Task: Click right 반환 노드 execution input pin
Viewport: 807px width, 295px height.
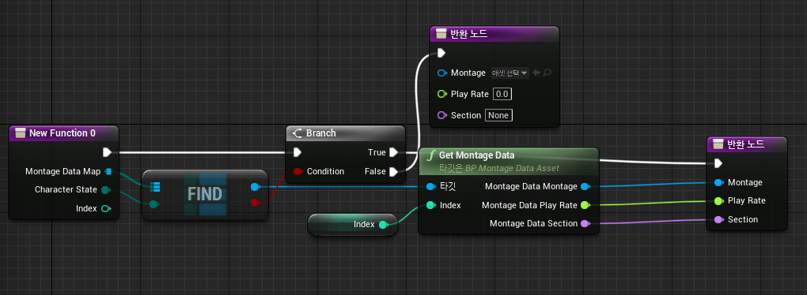Action: (x=718, y=163)
